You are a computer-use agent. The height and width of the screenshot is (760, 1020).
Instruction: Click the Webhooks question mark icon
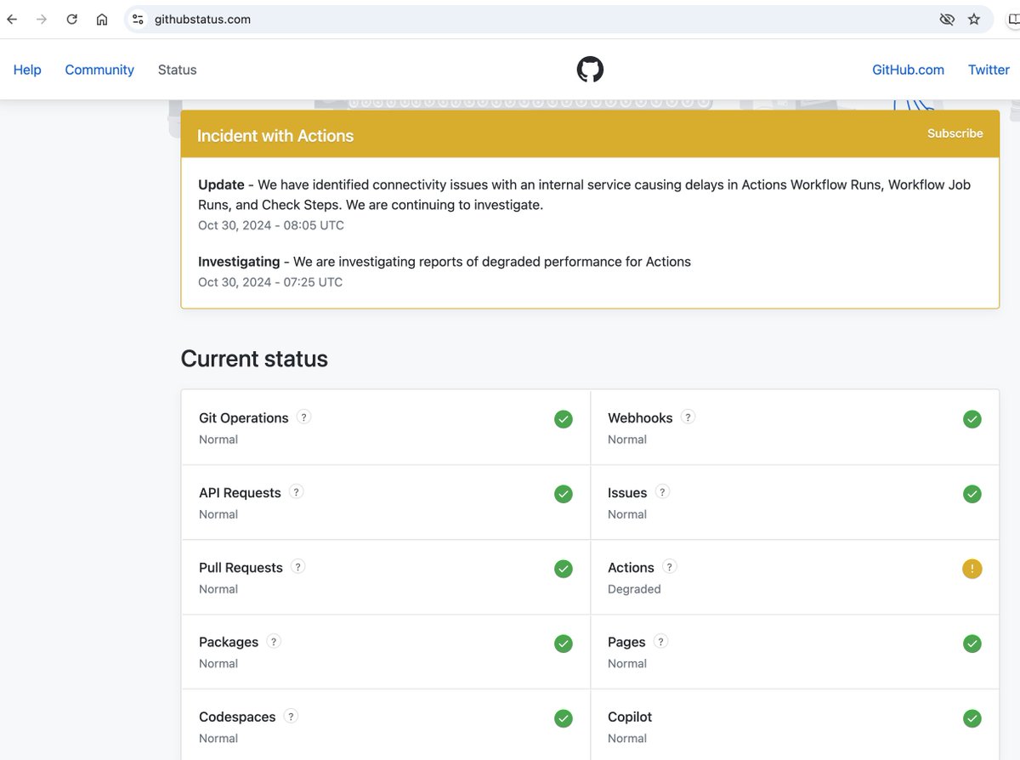(688, 417)
